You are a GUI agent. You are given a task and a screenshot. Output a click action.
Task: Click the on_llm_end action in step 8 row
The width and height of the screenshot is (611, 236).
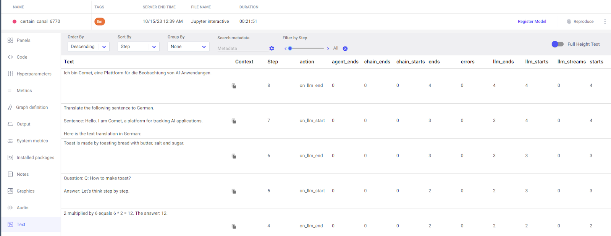coord(311,85)
